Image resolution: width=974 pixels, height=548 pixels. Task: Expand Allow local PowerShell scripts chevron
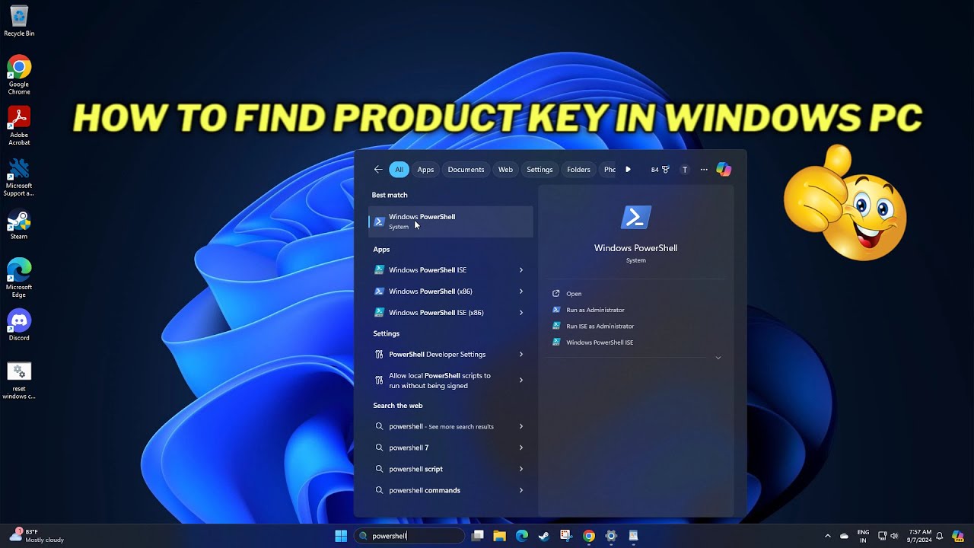click(521, 380)
